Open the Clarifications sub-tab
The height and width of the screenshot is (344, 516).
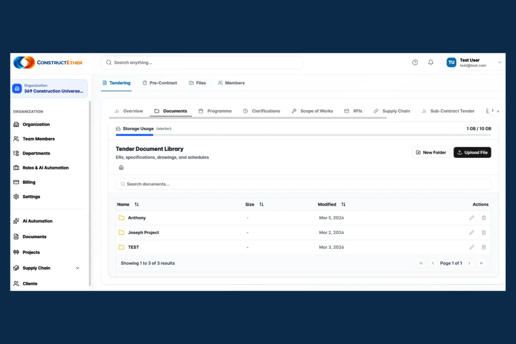click(261, 111)
